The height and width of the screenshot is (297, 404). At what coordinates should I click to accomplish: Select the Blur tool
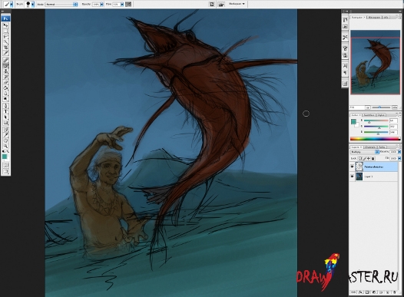[x=5, y=94]
